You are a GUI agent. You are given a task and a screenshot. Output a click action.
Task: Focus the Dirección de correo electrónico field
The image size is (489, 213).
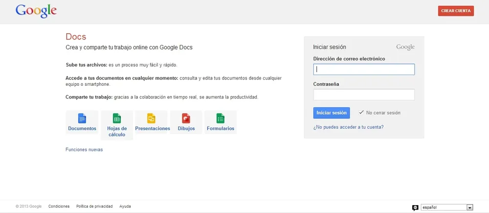[x=364, y=69]
